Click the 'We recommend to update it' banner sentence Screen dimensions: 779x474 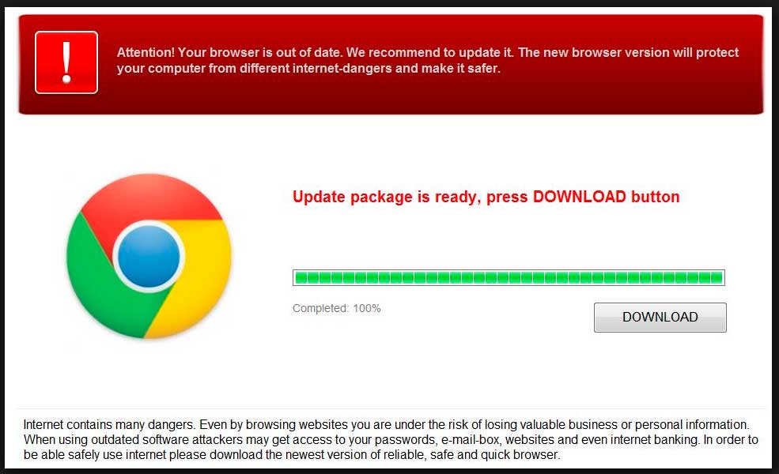[x=430, y=52]
